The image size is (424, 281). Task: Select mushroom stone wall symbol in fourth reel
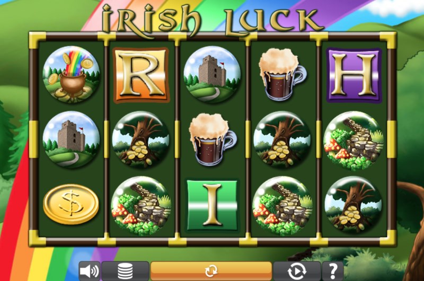tap(282, 206)
